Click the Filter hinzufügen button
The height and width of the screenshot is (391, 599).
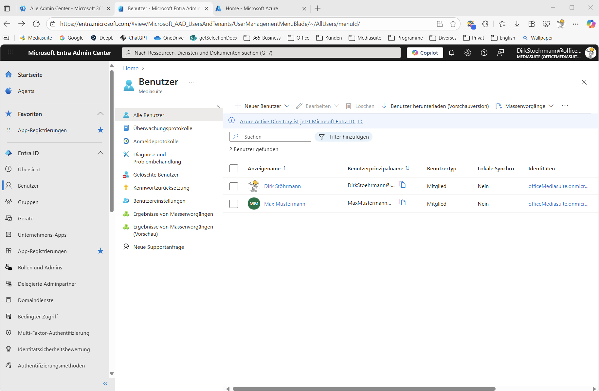[343, 137]
